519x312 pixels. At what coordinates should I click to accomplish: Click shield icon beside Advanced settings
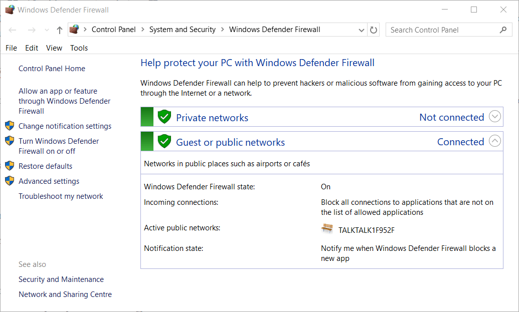point(10,181)
